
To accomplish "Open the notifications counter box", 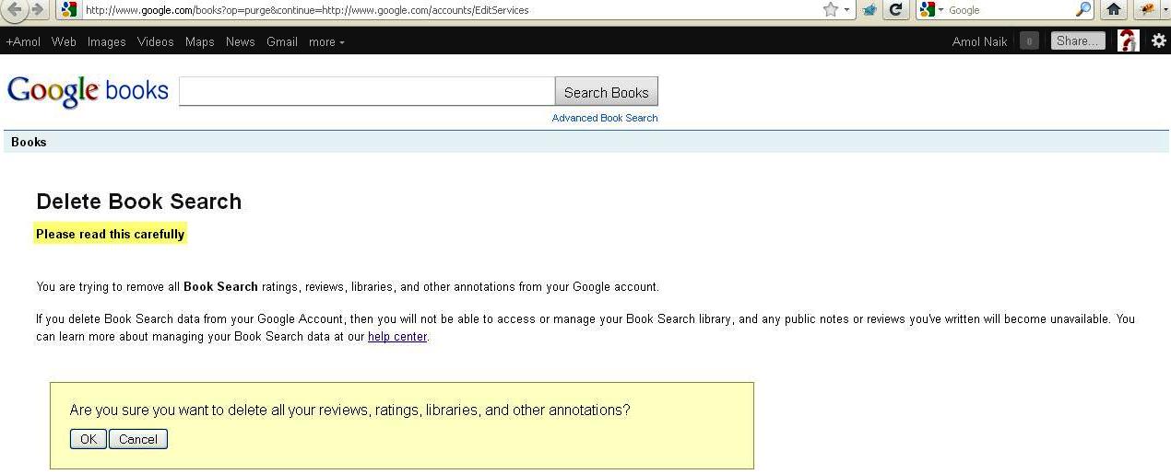I will (1029, 40).
